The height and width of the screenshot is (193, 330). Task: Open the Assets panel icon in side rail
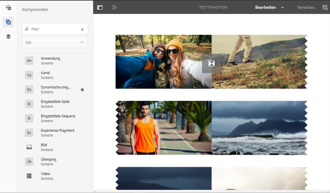tap(8, 8)
